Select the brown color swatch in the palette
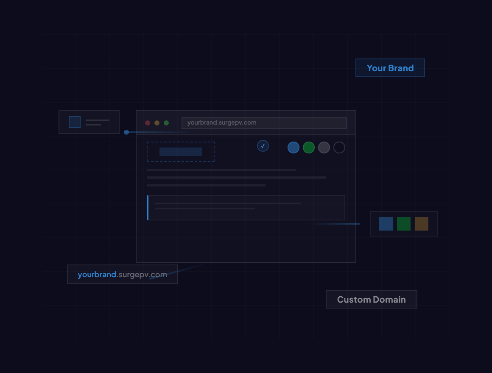Viewport: 492px width, 373px height. point(421,224)
